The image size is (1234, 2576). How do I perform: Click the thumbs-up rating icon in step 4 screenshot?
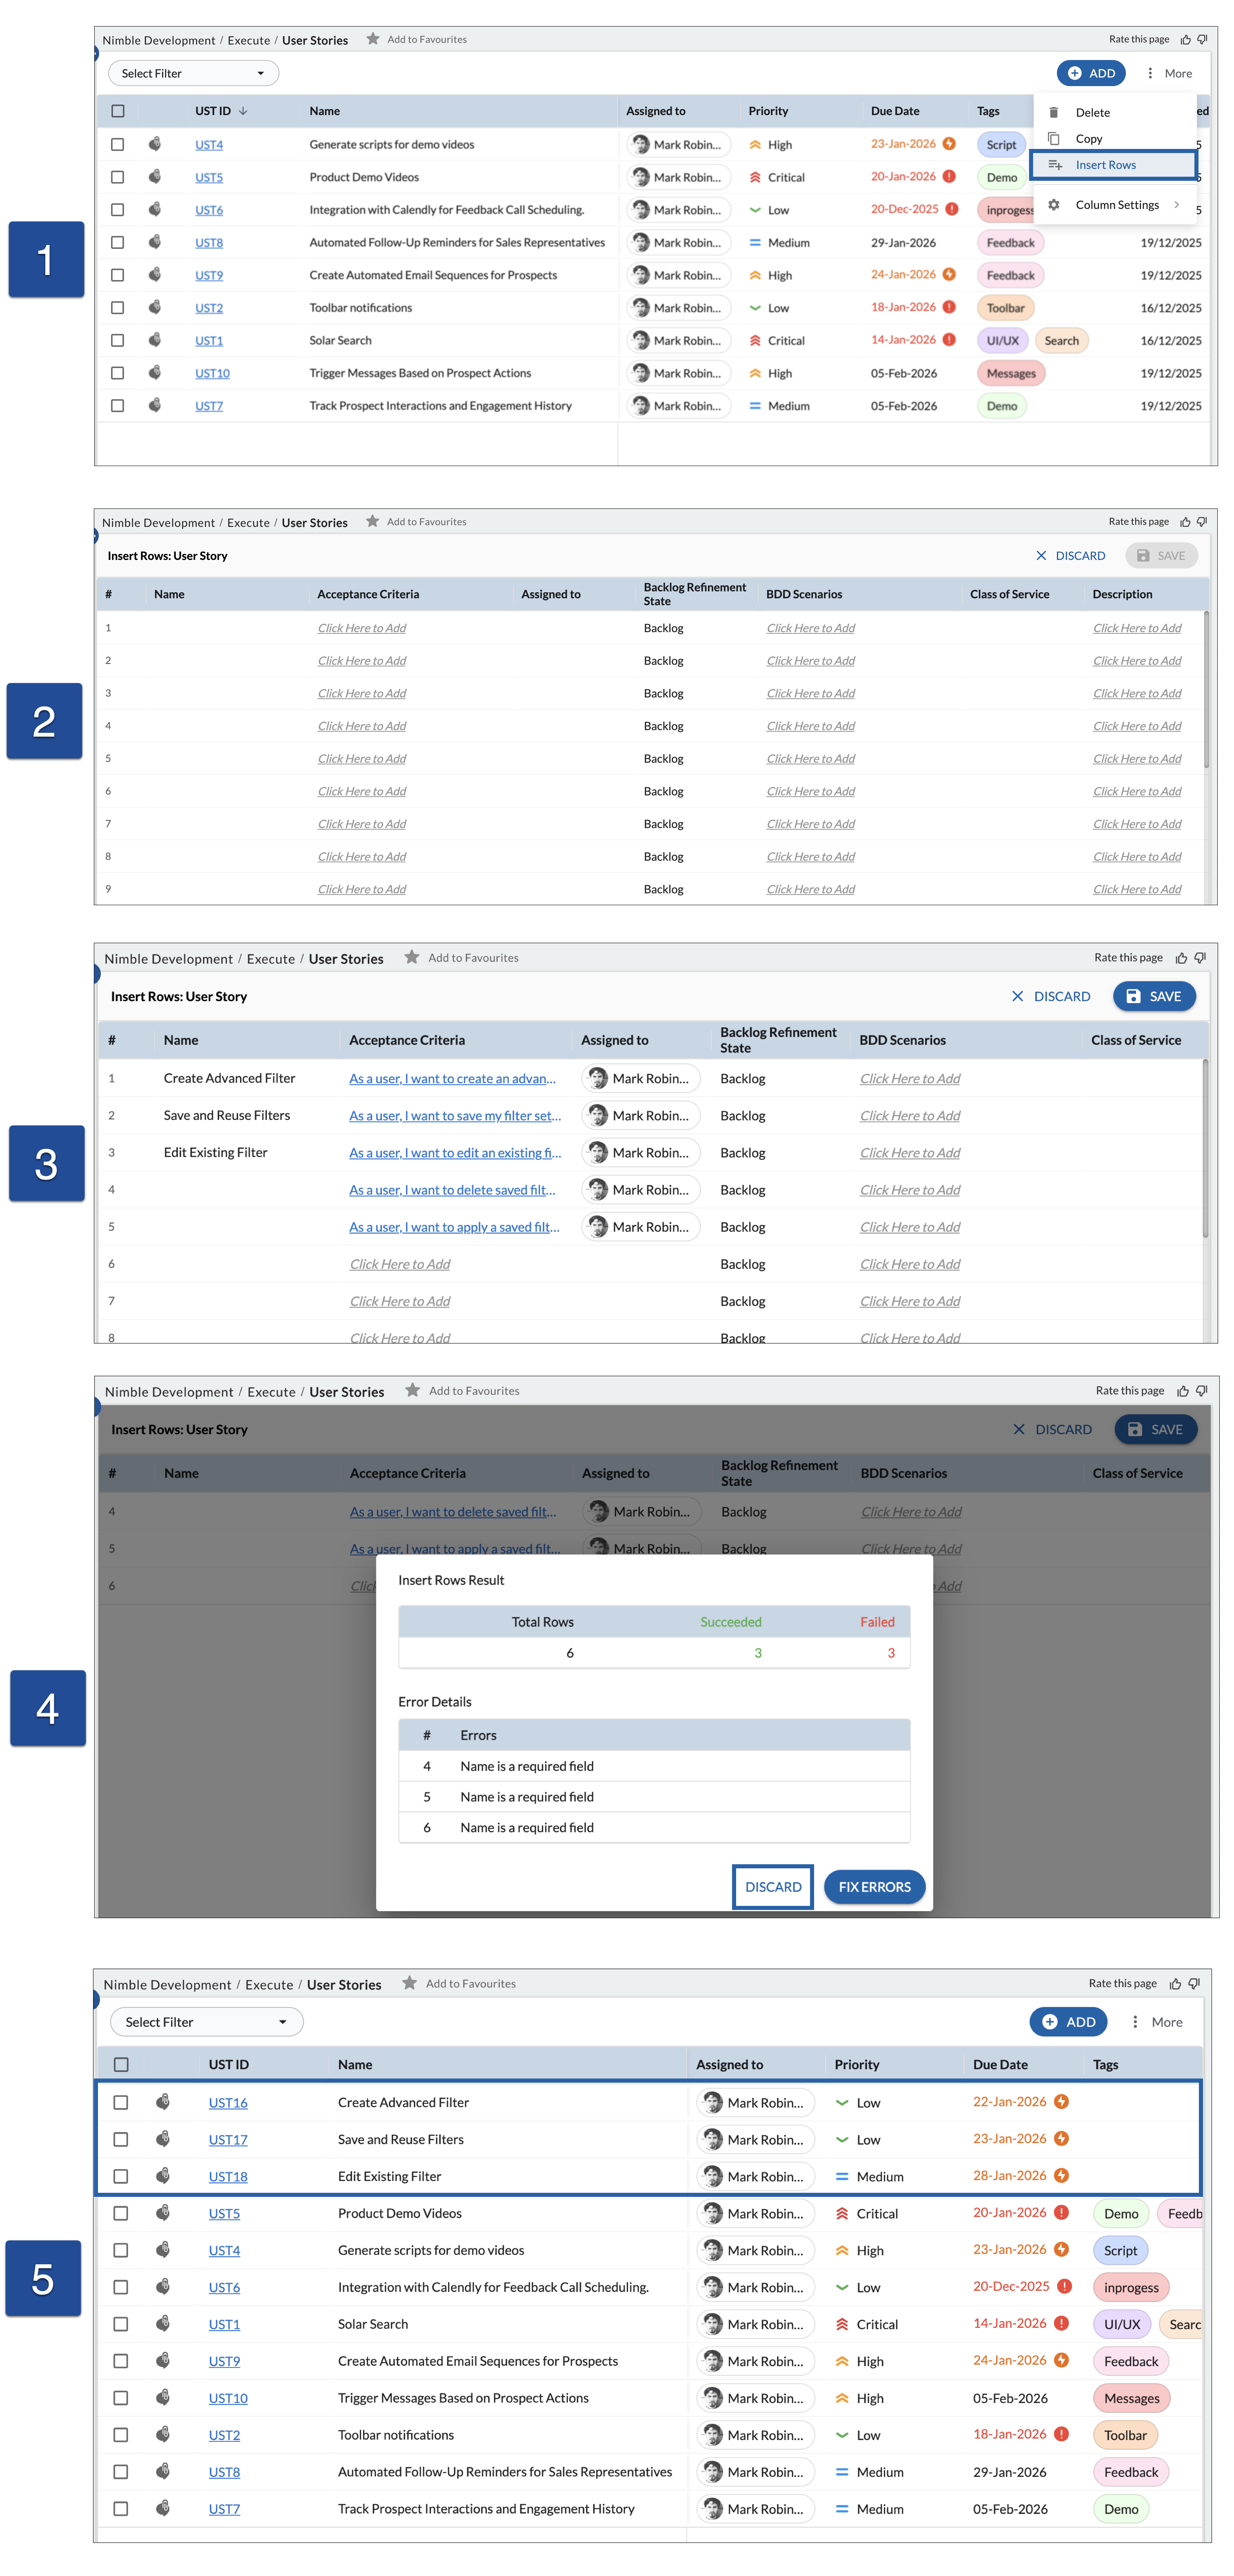click(x=1183, y=1391)
